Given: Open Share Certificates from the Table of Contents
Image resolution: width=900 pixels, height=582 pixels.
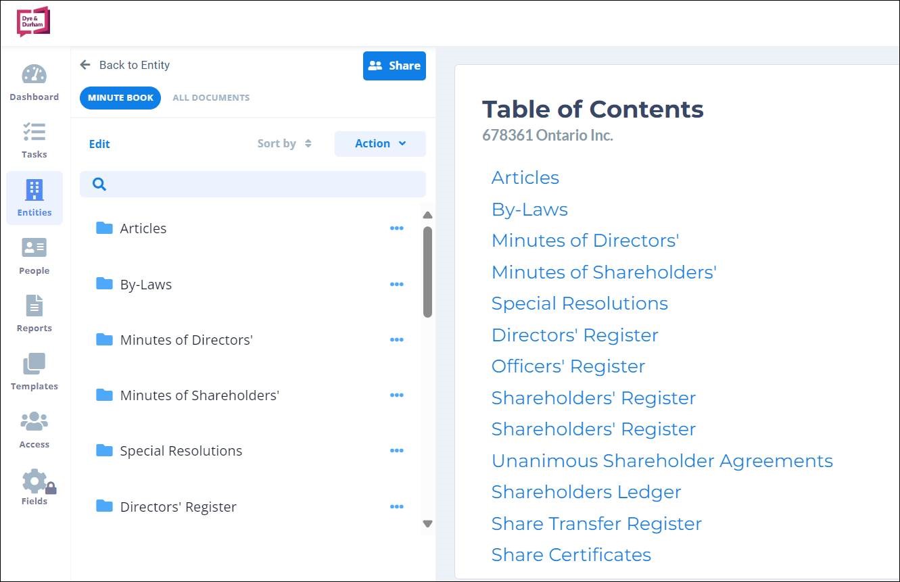Looking at the screenshot, I should (571, 554).
